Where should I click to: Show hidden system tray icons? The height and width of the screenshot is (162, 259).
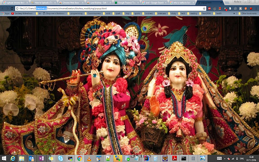point(225,159)
